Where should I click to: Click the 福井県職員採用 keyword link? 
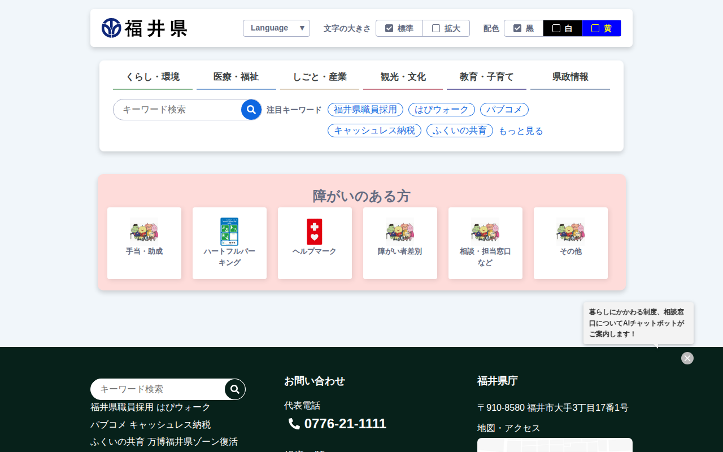pyautogui.click(x=365, y=110)
